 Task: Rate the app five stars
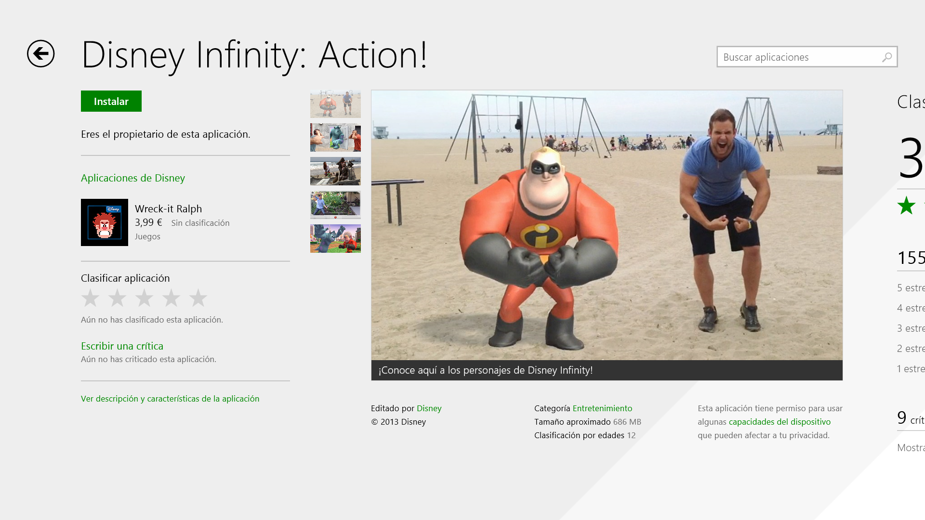coord(198,298)
